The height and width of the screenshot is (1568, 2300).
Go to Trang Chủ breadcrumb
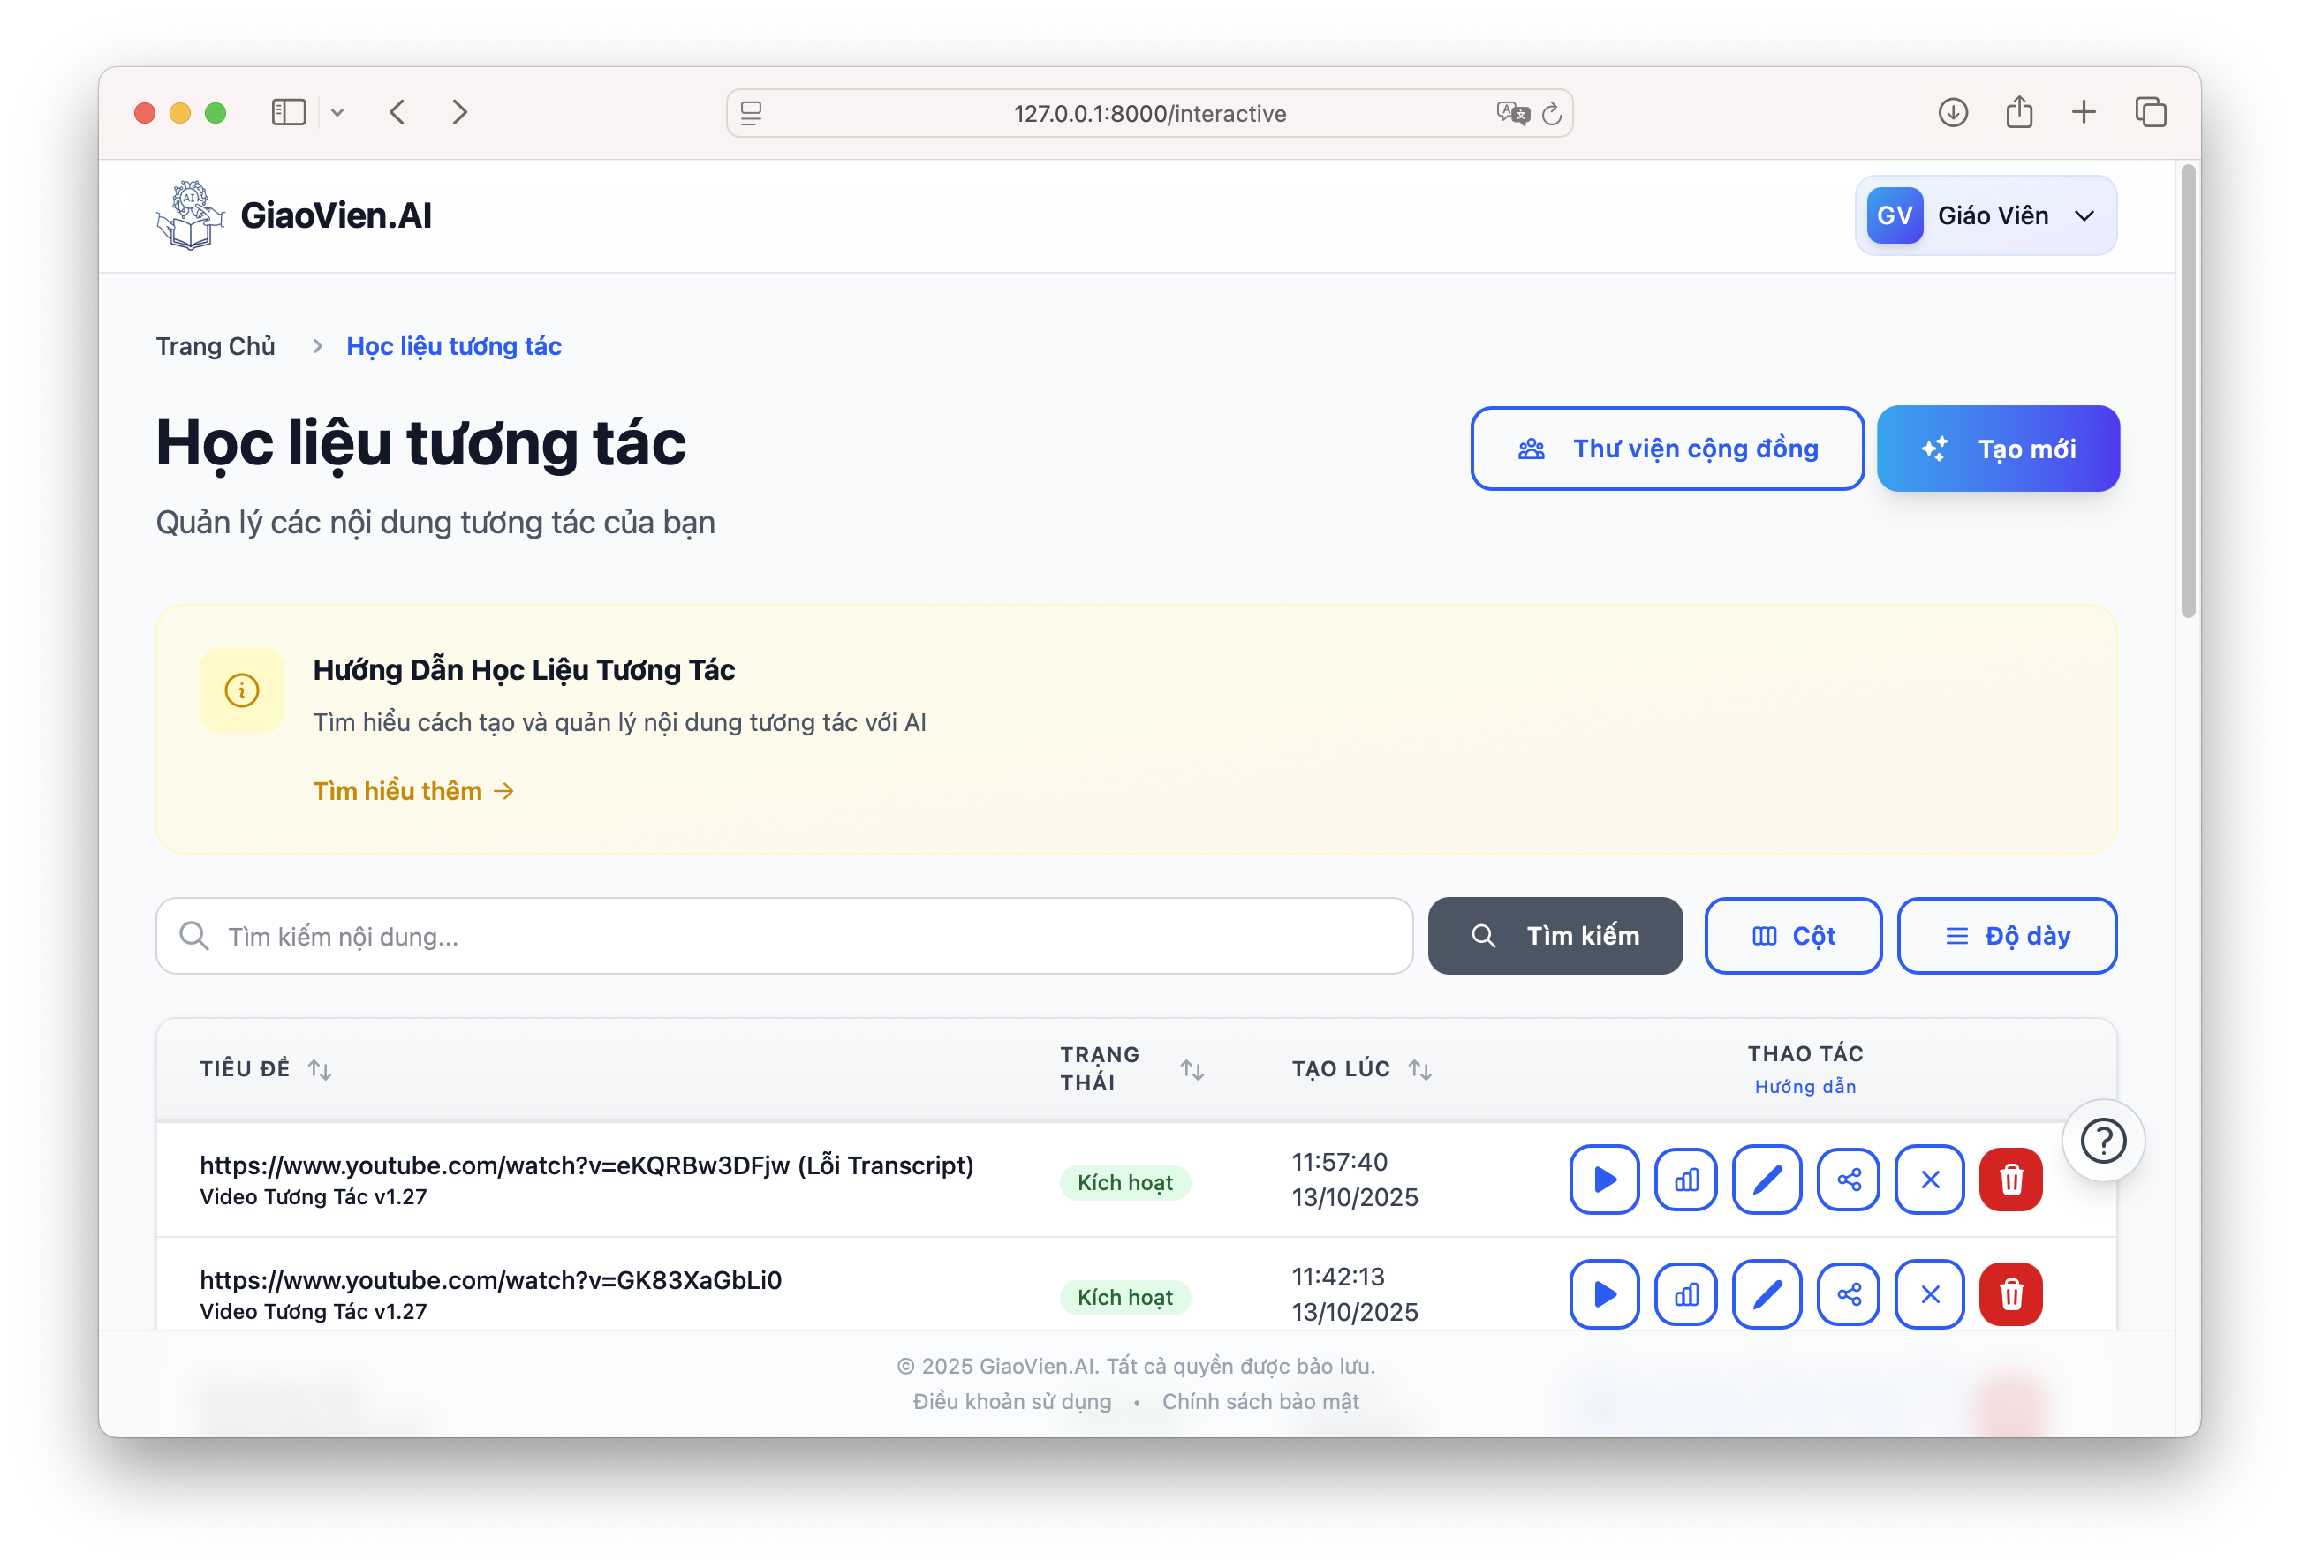point(215,346)
